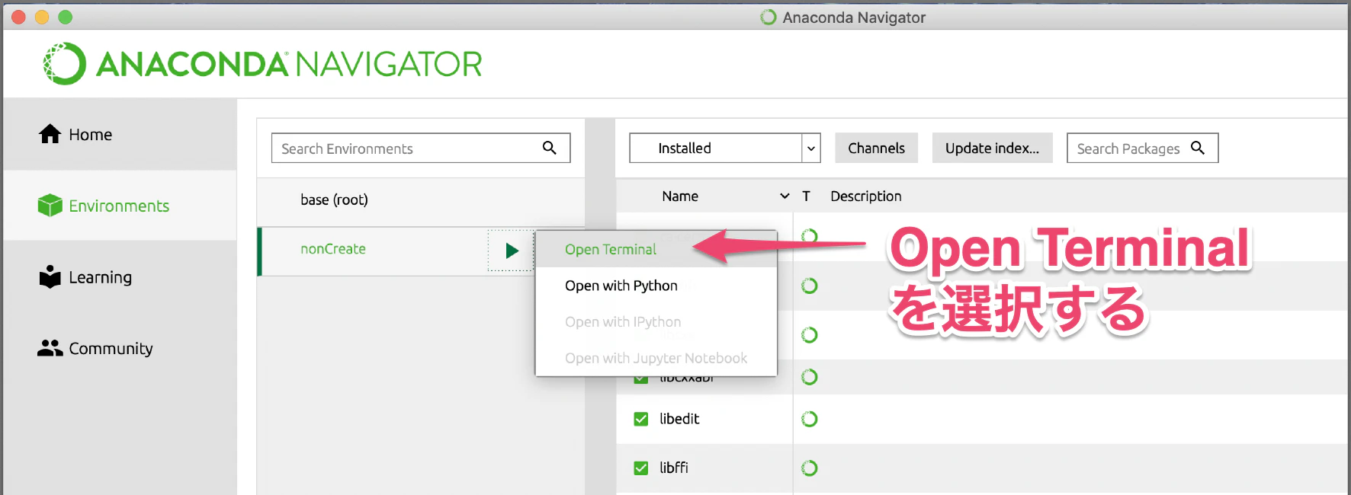
Task: Click the Environments cube icon
Action: [50, 206]
